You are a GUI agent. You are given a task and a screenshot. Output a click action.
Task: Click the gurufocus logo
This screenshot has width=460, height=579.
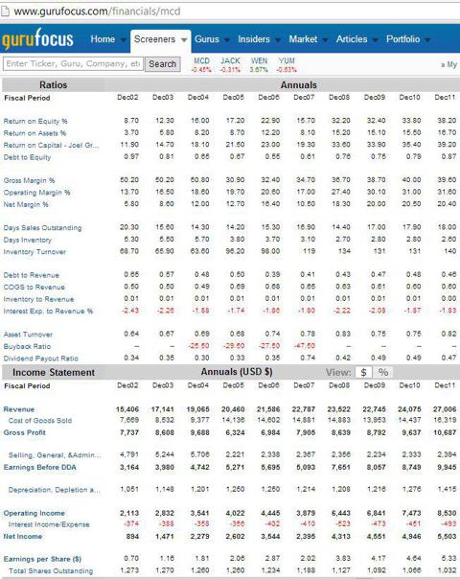point(37,39)
